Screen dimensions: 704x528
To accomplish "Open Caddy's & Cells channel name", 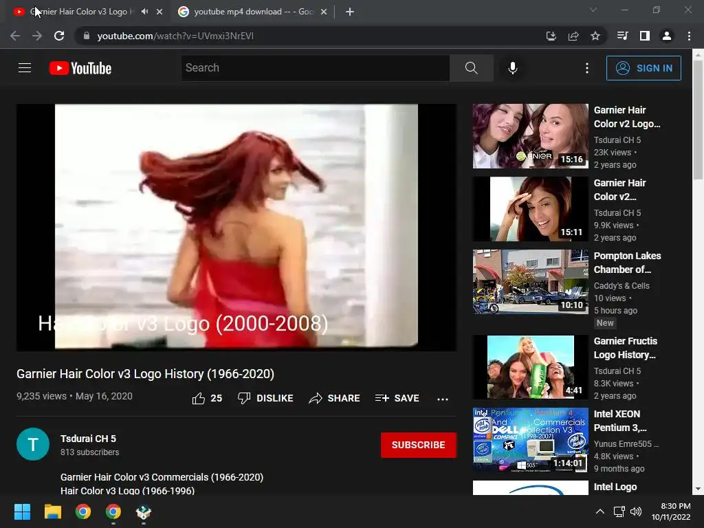I will tap(621, 285).
